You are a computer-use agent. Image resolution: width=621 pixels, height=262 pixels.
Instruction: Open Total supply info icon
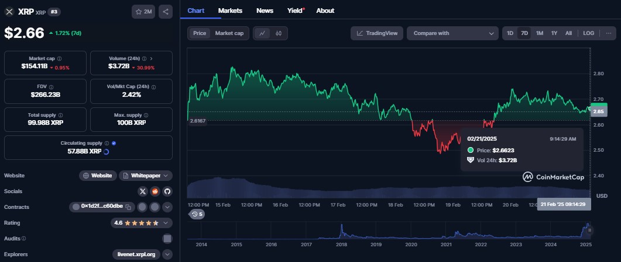coord(61,115)
